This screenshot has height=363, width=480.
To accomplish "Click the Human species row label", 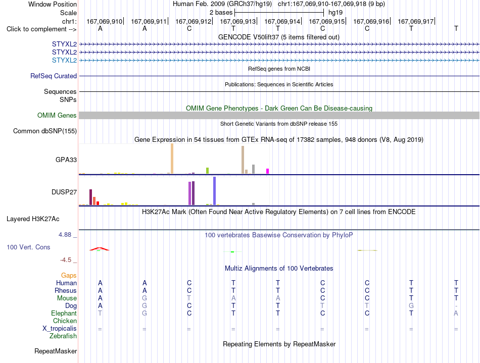I will coord(66,283).
